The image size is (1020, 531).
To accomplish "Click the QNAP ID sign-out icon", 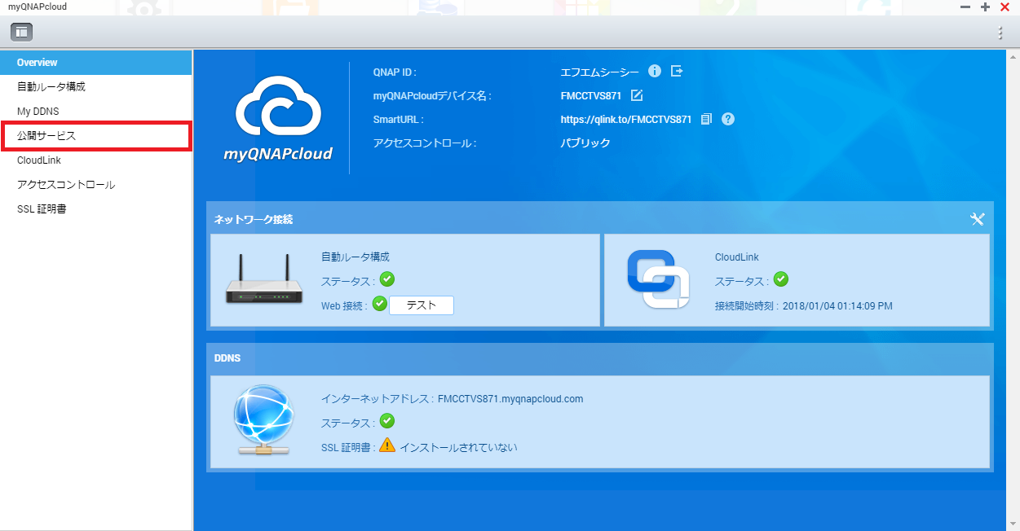I will pyautogui.click(x=677, y=72).
